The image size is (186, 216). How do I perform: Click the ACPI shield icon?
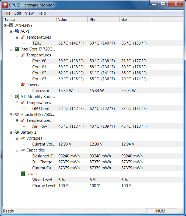17,31
